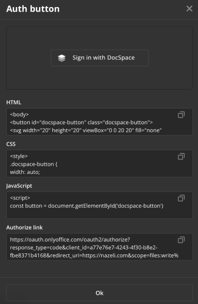Click the button preview area background
198x304 pixels.
[100, 78]
